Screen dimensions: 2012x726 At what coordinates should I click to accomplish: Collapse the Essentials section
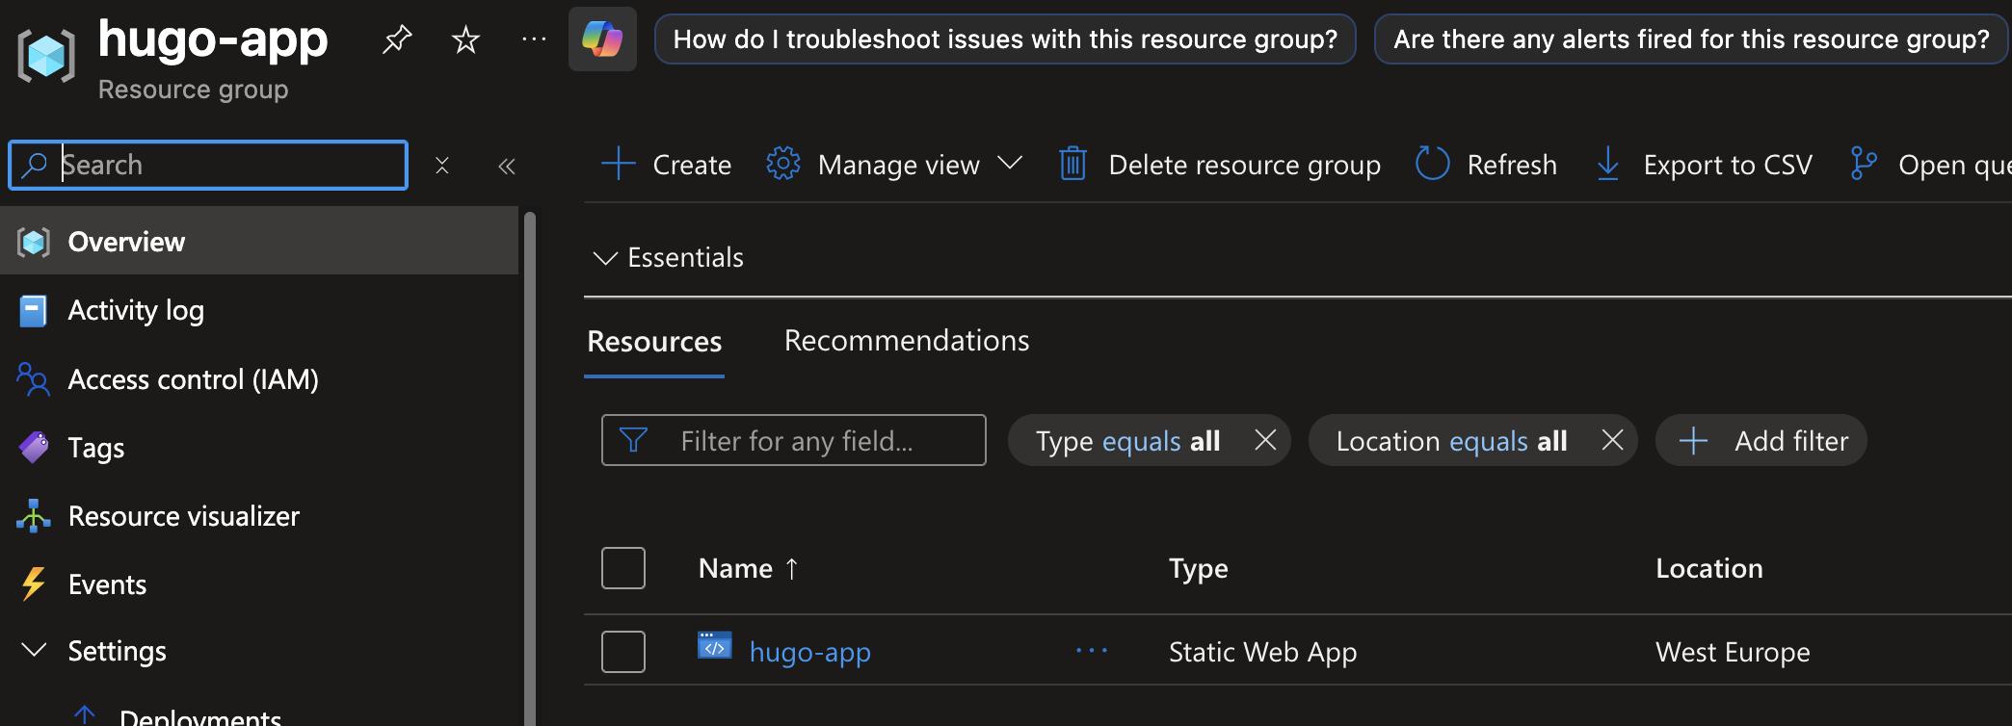pyautogui.click(x=605, y=258)
